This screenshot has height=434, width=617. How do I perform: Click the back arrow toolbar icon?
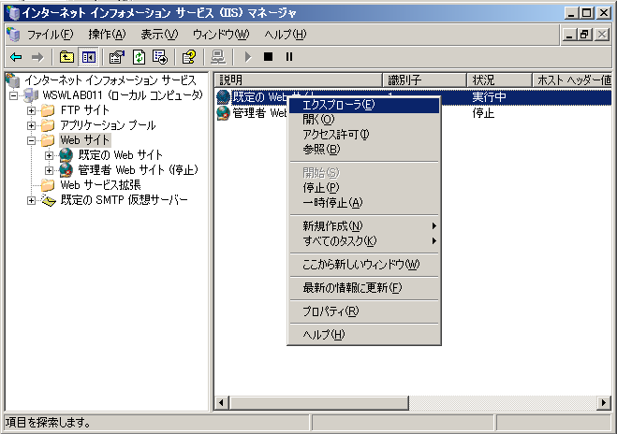[15, 57]
